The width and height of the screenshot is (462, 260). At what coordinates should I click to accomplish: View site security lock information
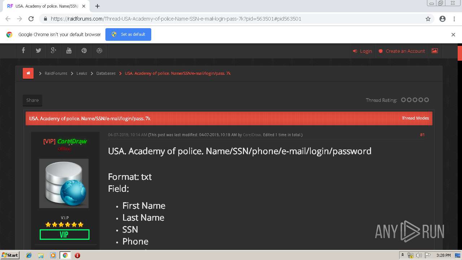tap(45, 19)
